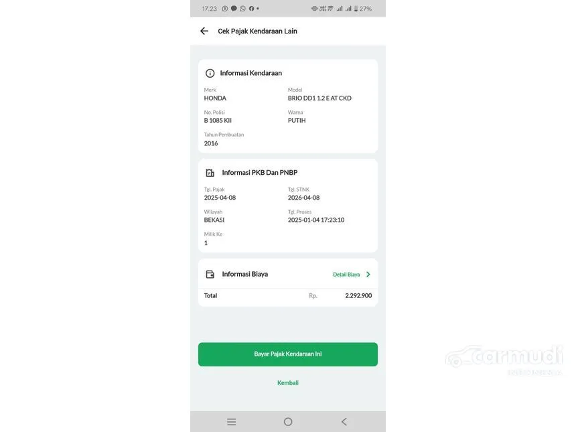Tap the battery indicator showing 27%
The height and width of the screenshot is (432, 576).
[363, 9]
